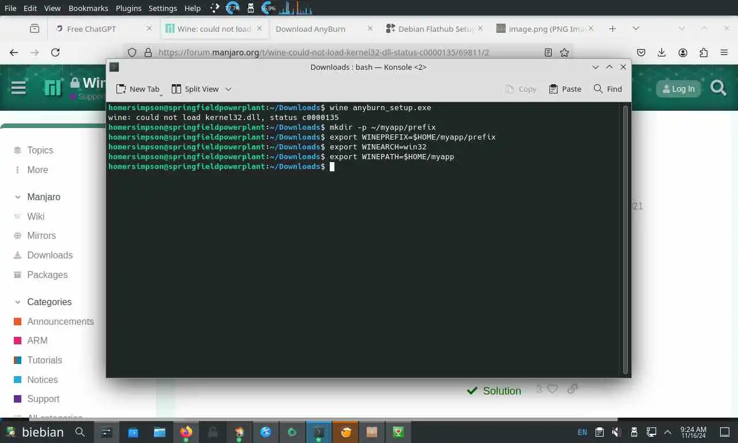Open Firefox View recent browsing icon
The width and height of the screenshot is (738, 443).
(35, 28)
